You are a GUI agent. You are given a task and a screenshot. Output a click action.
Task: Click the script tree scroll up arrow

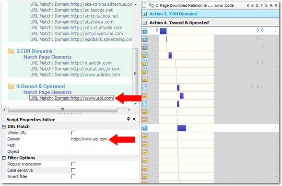[x=136, y=4]
